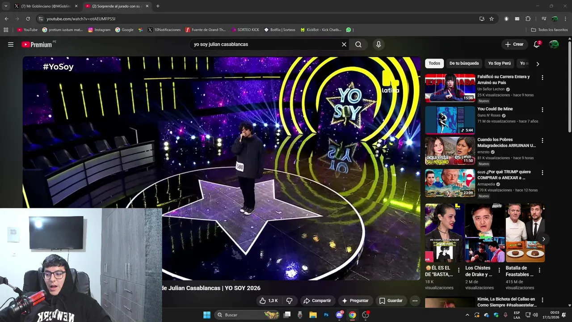Open options for Por qué TRUMP video

pos(543,173)
